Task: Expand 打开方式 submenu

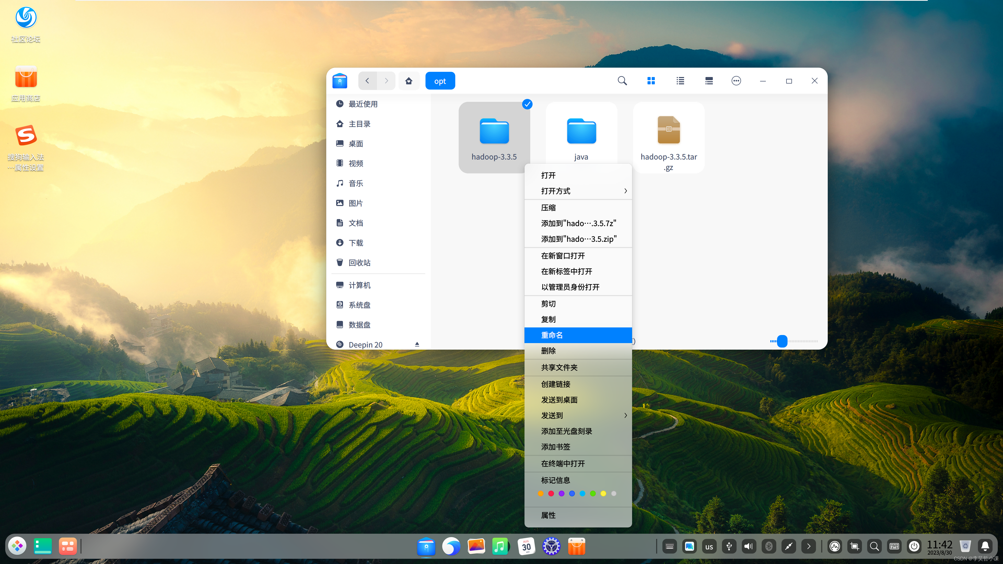Action: (578, 191)
